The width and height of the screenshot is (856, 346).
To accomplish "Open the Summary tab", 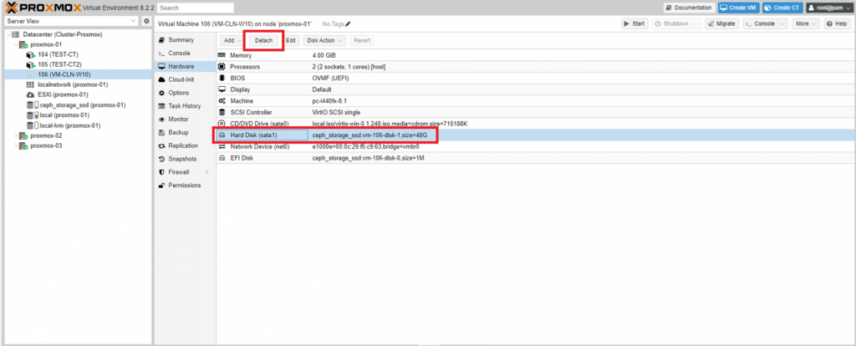I will pos(185,40).
